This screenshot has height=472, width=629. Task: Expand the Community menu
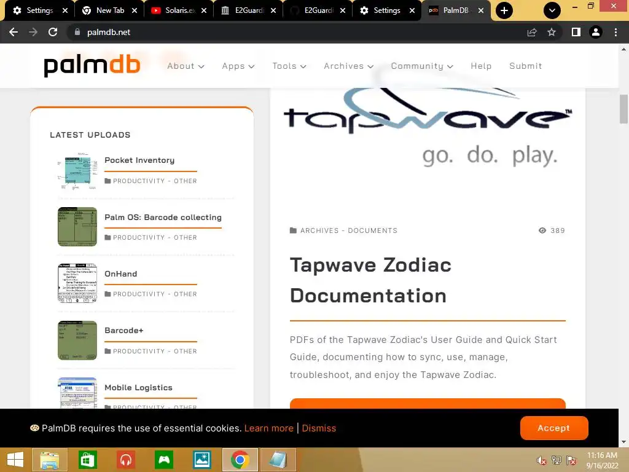click(422, 66)
